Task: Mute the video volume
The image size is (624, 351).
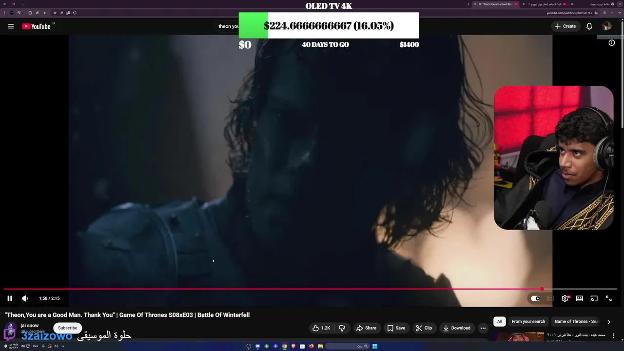Action: 25,298
